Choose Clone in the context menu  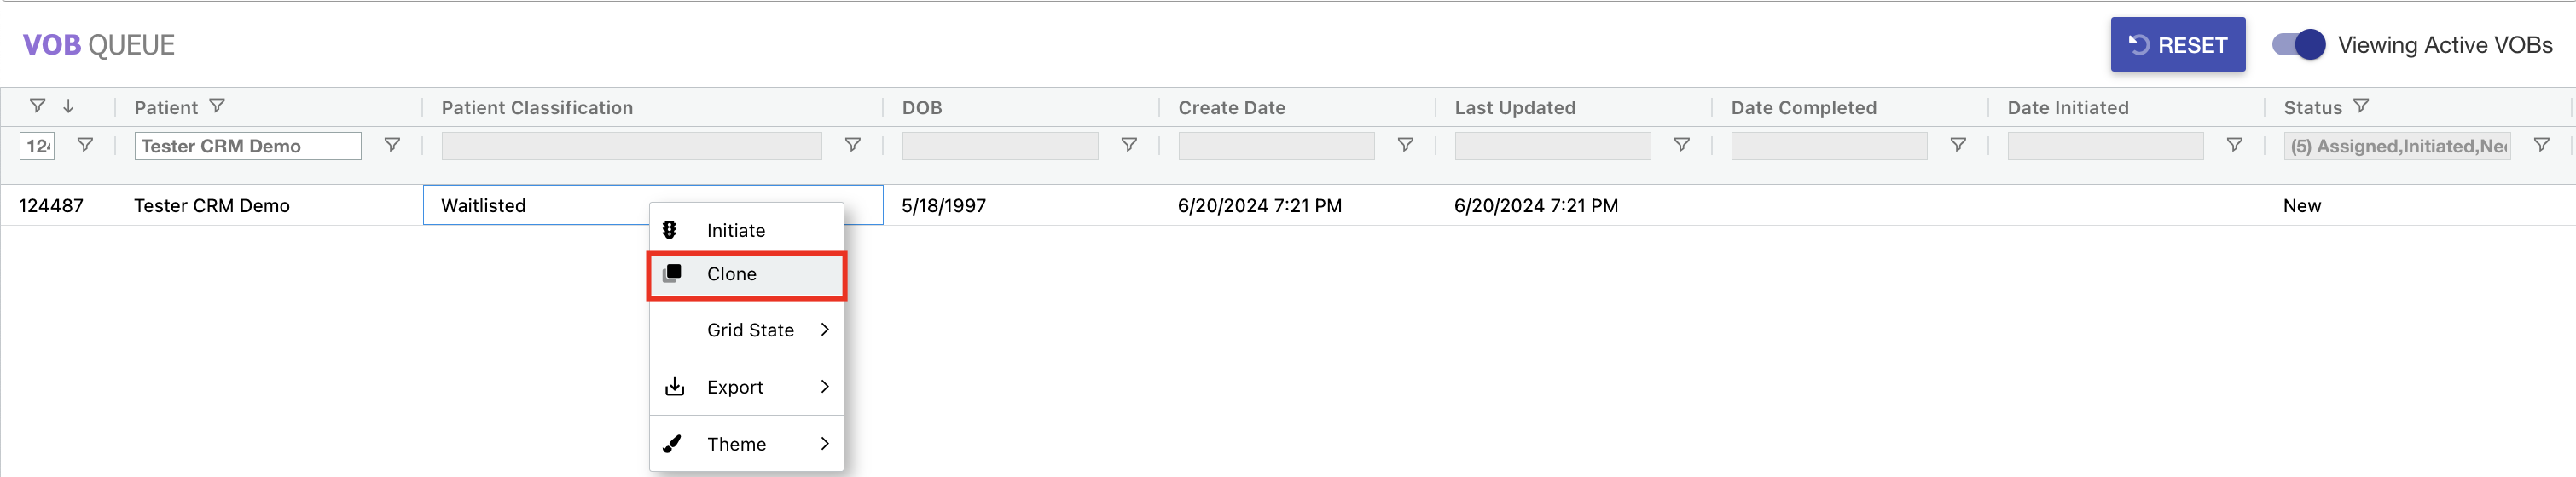click(732, 274)
